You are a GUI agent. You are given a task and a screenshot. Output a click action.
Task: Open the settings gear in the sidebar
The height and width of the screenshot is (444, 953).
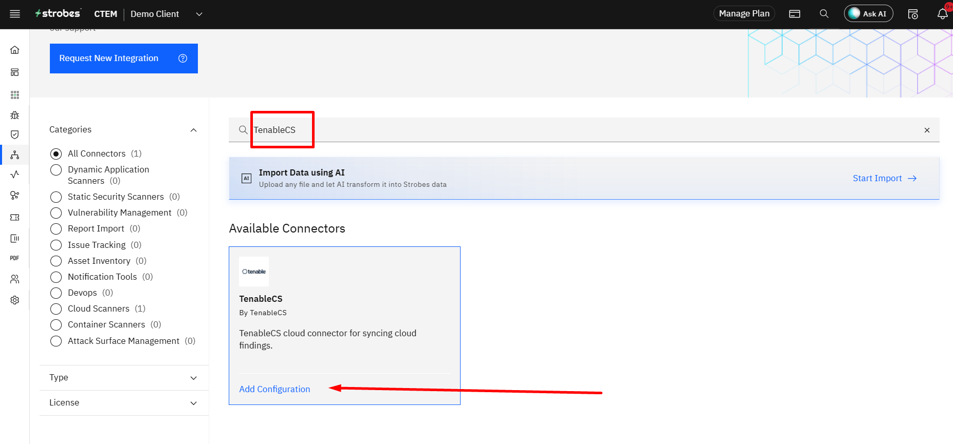point(15,300)
